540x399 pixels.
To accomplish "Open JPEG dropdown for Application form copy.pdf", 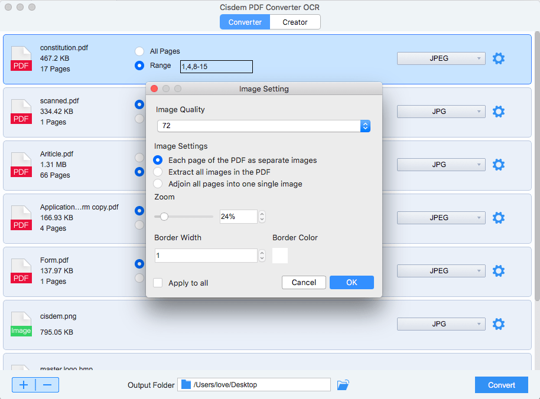I will coord(441,218).
